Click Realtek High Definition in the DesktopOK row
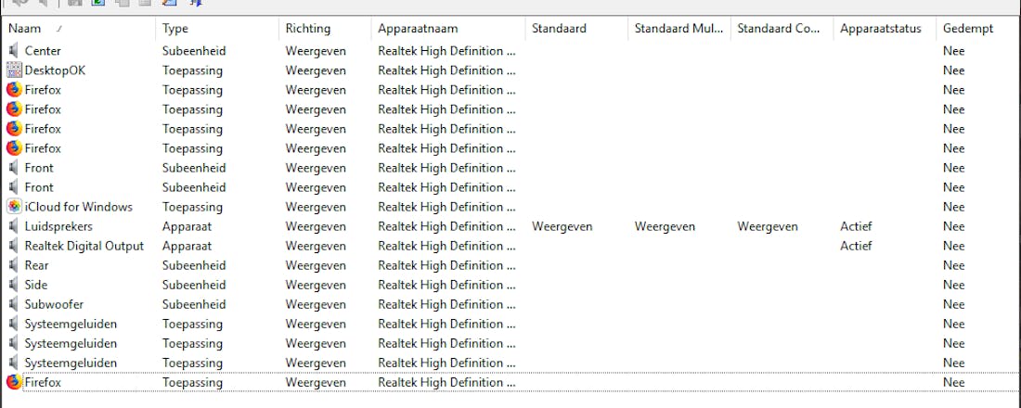 (446, 70)
